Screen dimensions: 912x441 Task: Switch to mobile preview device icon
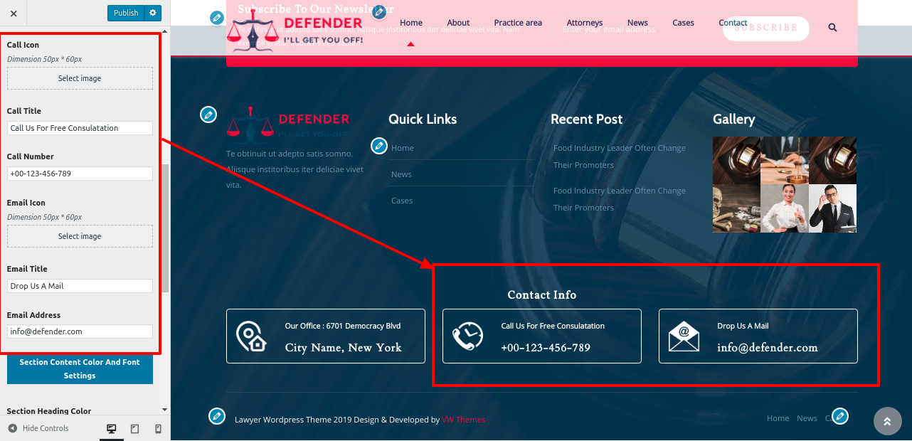158,429
